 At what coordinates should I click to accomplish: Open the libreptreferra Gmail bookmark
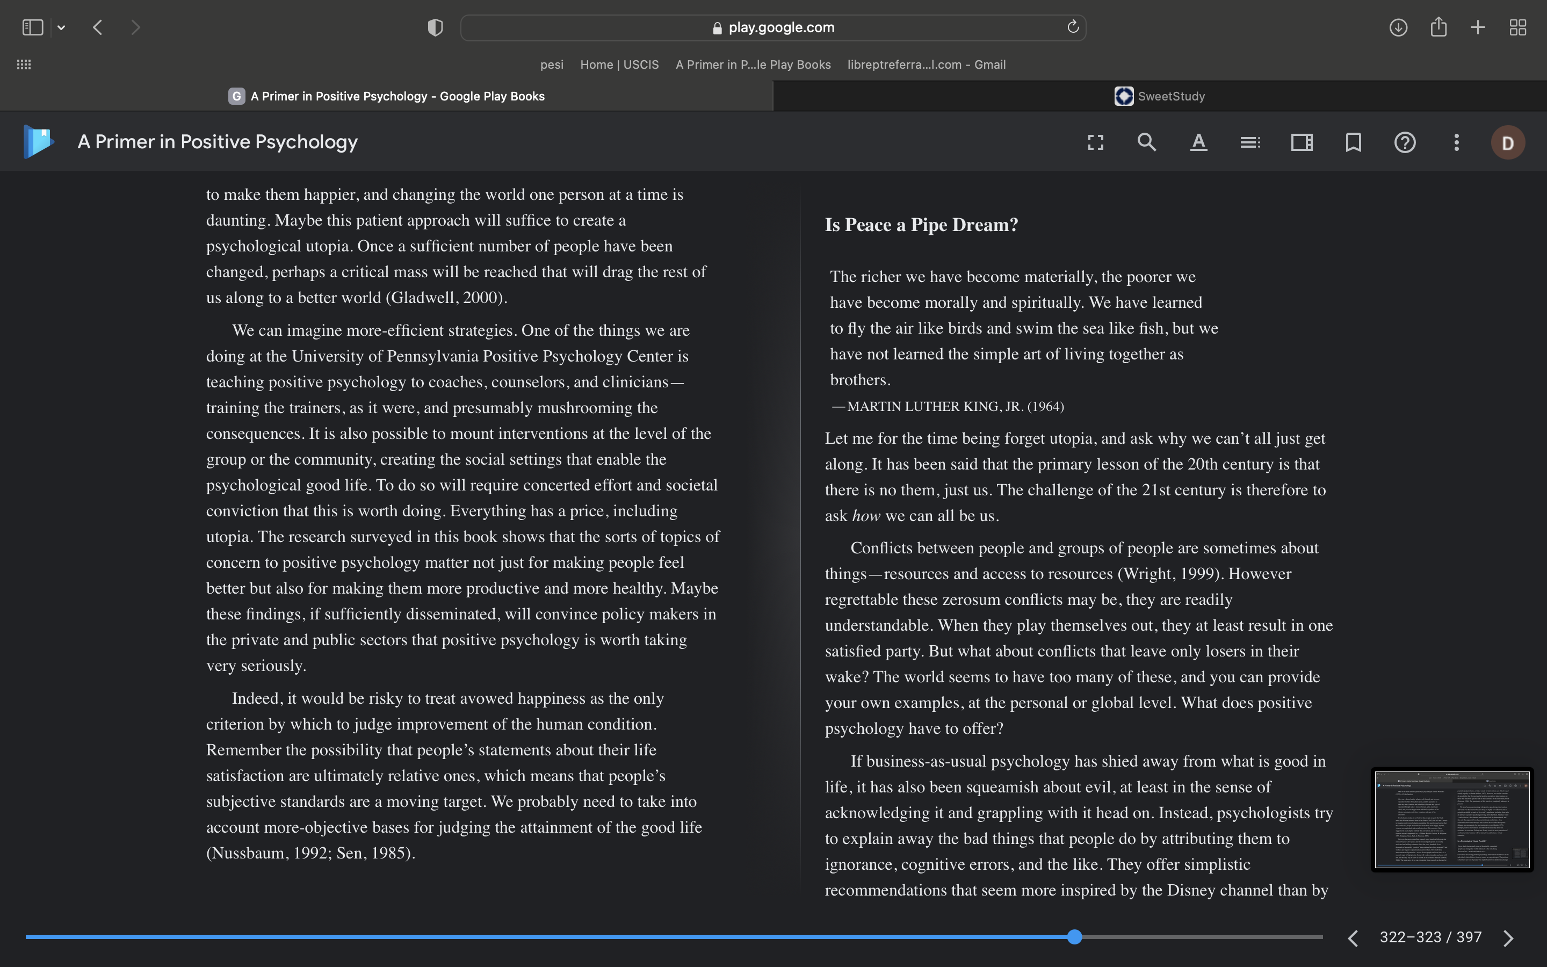[926, 64]
